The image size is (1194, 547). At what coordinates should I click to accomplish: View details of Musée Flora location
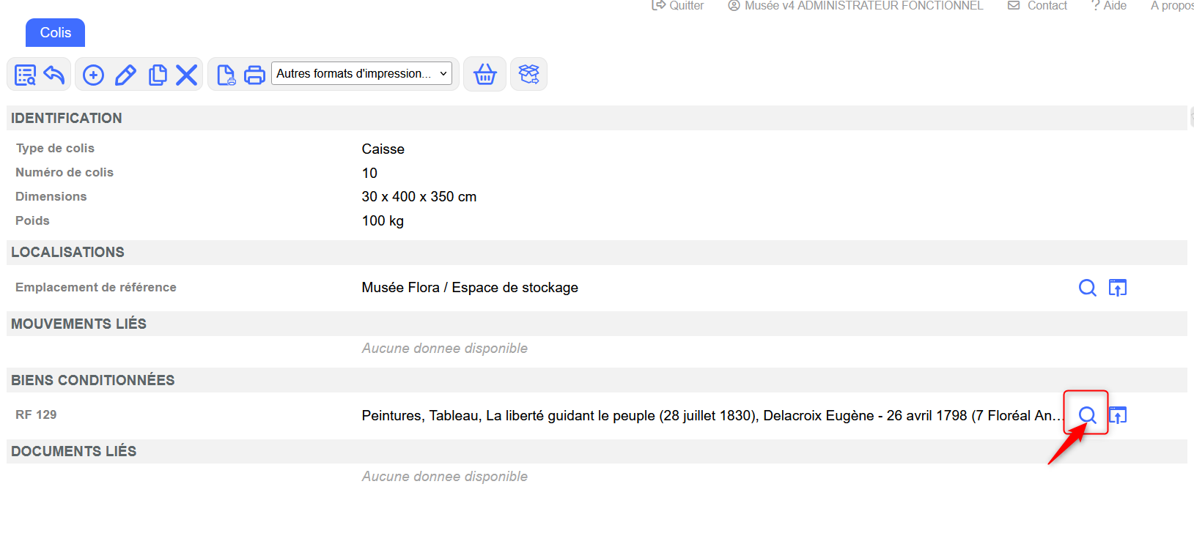coord(1087,288)
